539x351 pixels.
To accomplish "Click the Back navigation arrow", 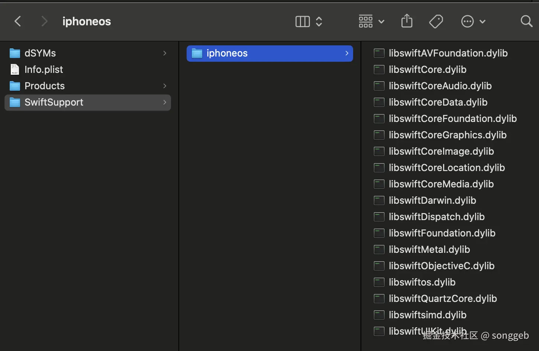I will pyautogui.click(x=17, y=21).
